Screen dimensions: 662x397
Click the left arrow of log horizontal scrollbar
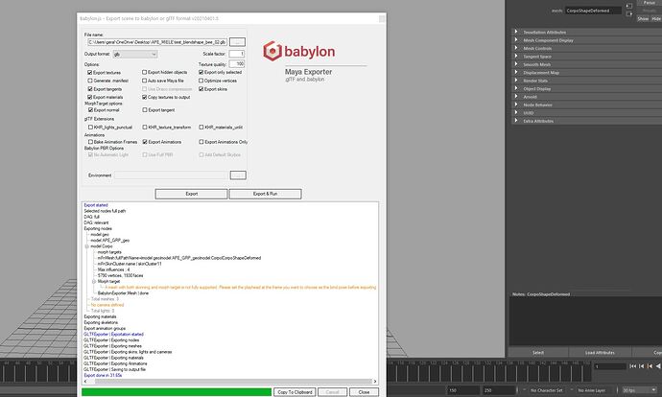85,382
